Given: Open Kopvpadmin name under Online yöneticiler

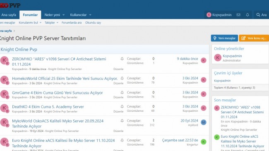Looking at the screenshot, I should (x=232, y=56).
